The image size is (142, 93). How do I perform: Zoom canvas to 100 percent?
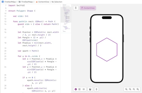(x=130, y=89)
